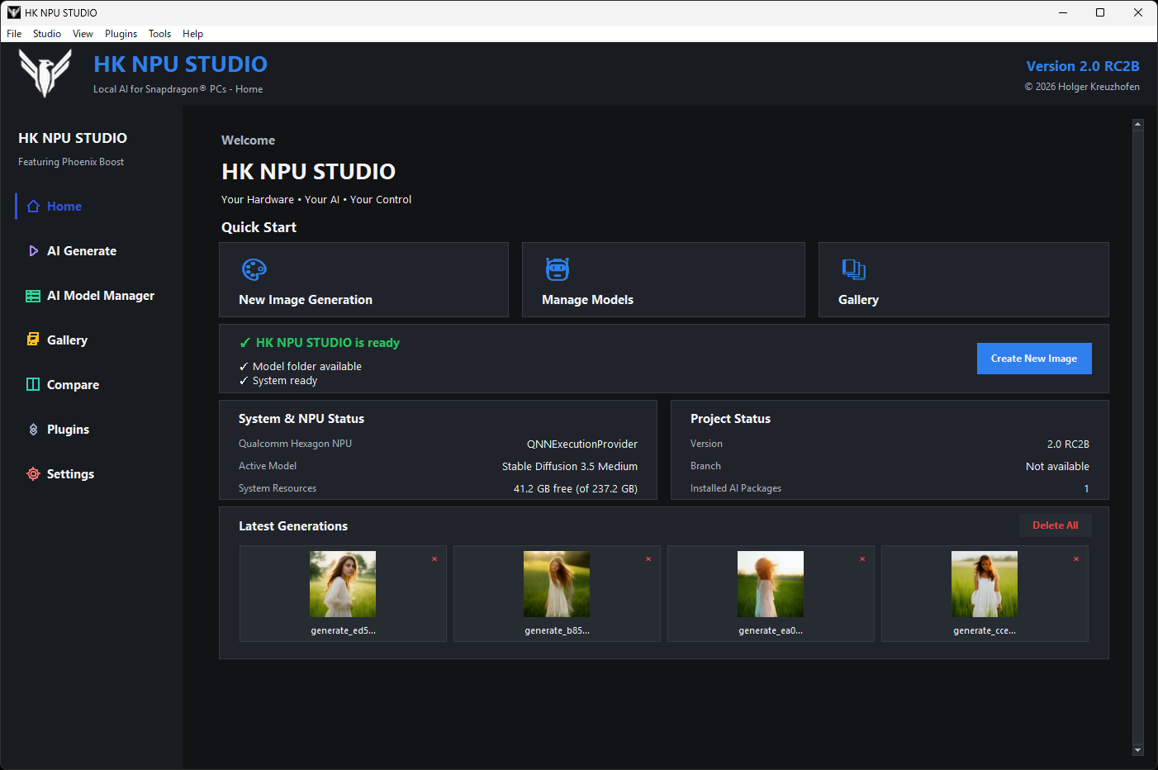Viewport: 1158px width, 770px height.
Task: Open the Manage Models quick start card
Action: coord(663,279)
